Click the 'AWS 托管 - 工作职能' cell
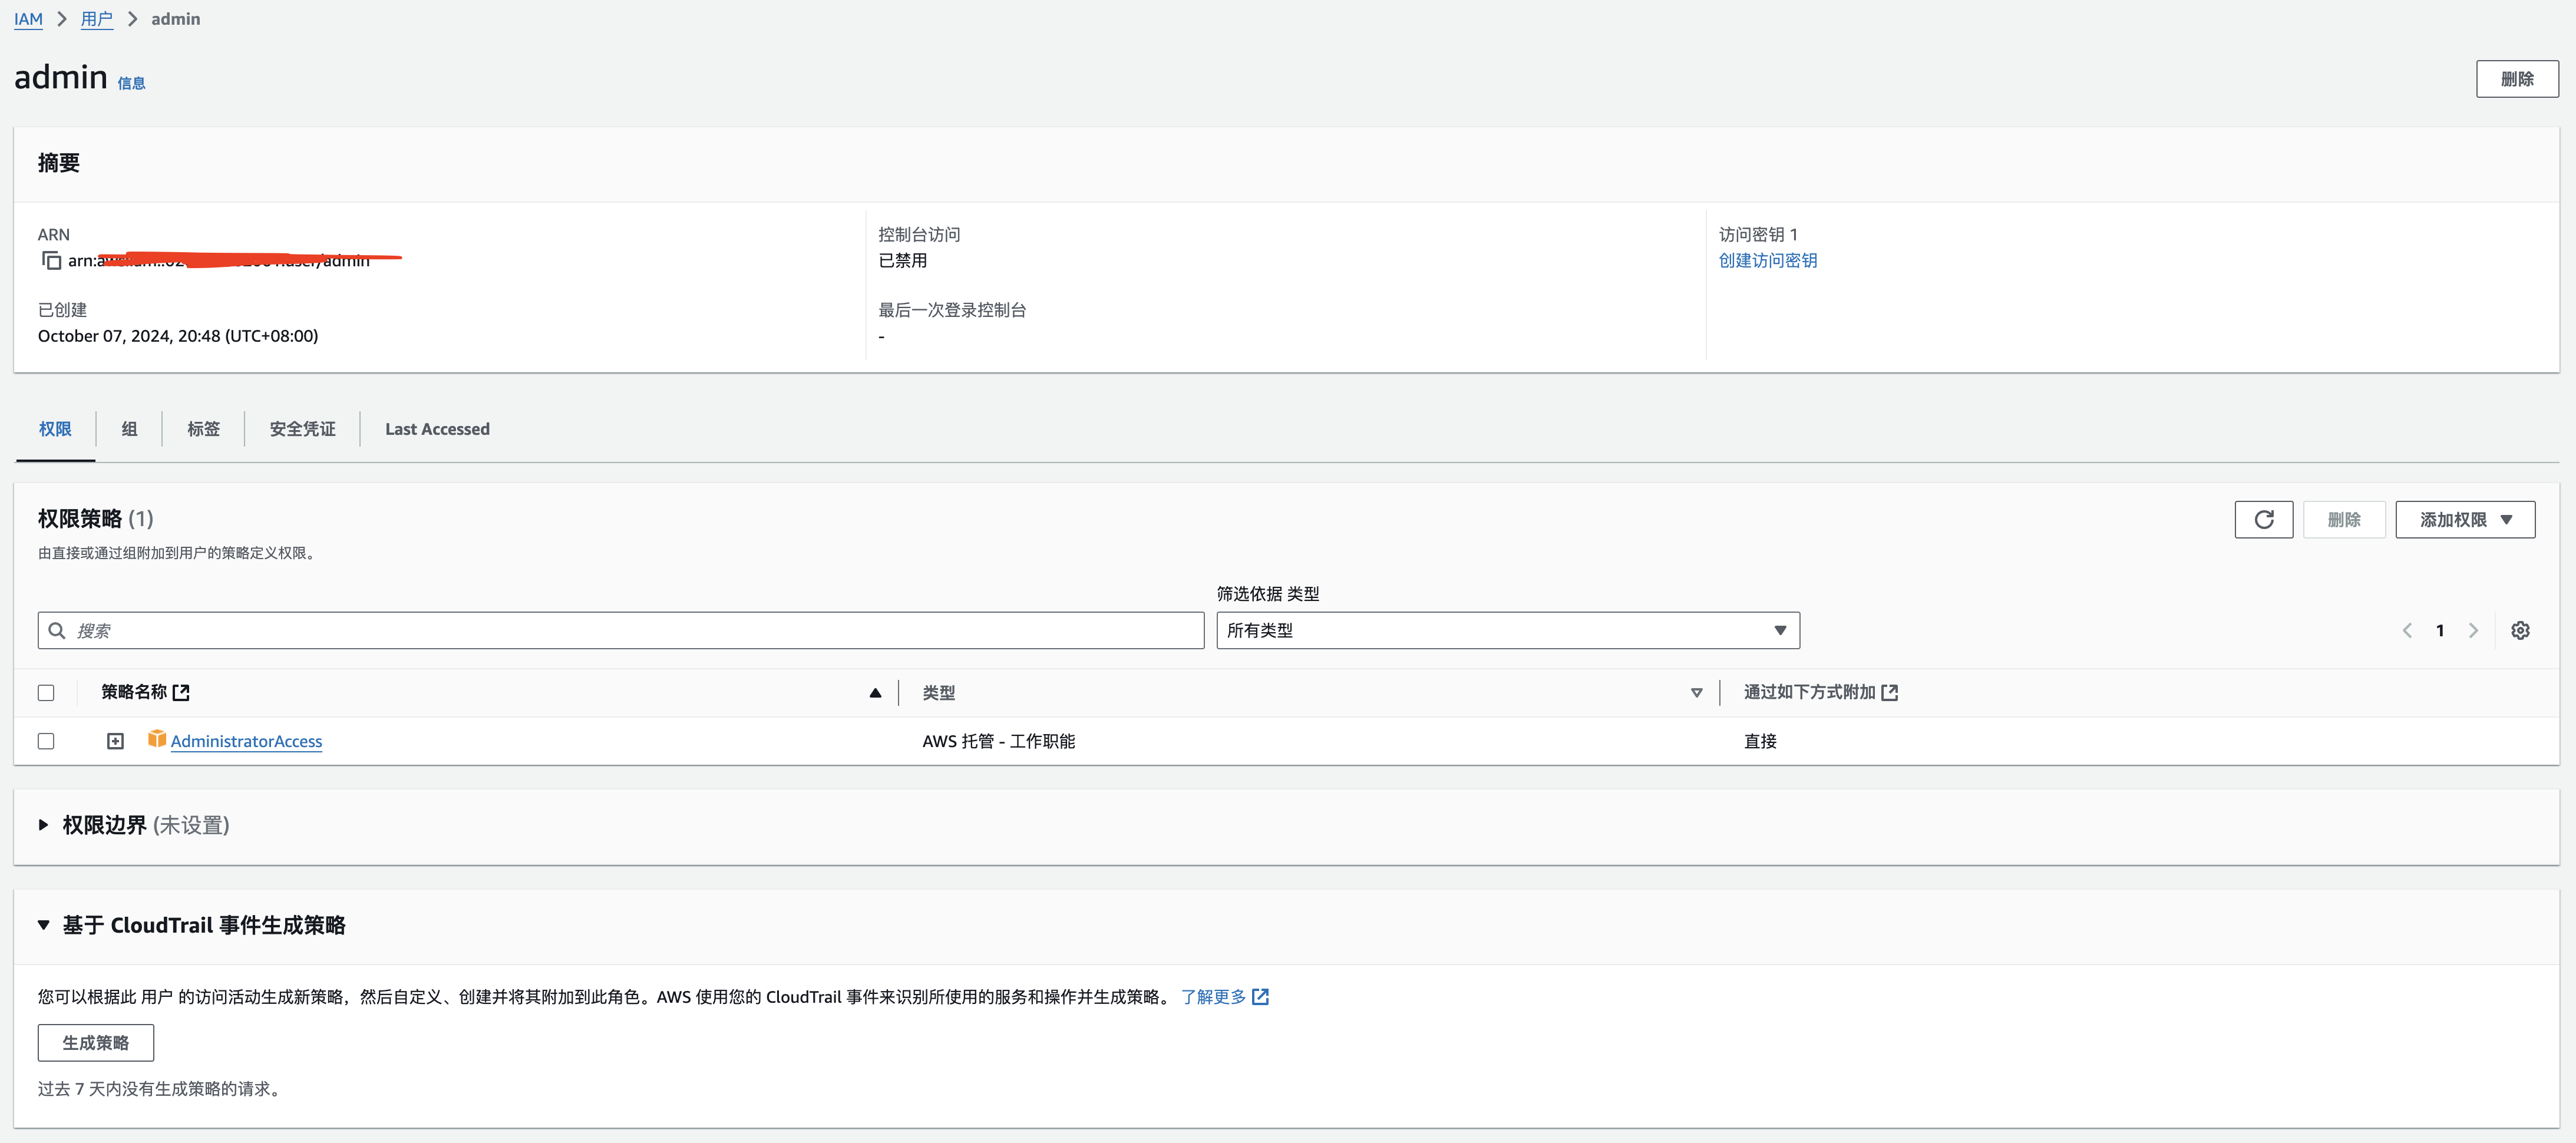The height and width of the screenshot is (1143, 2576). tap(998, 741)
